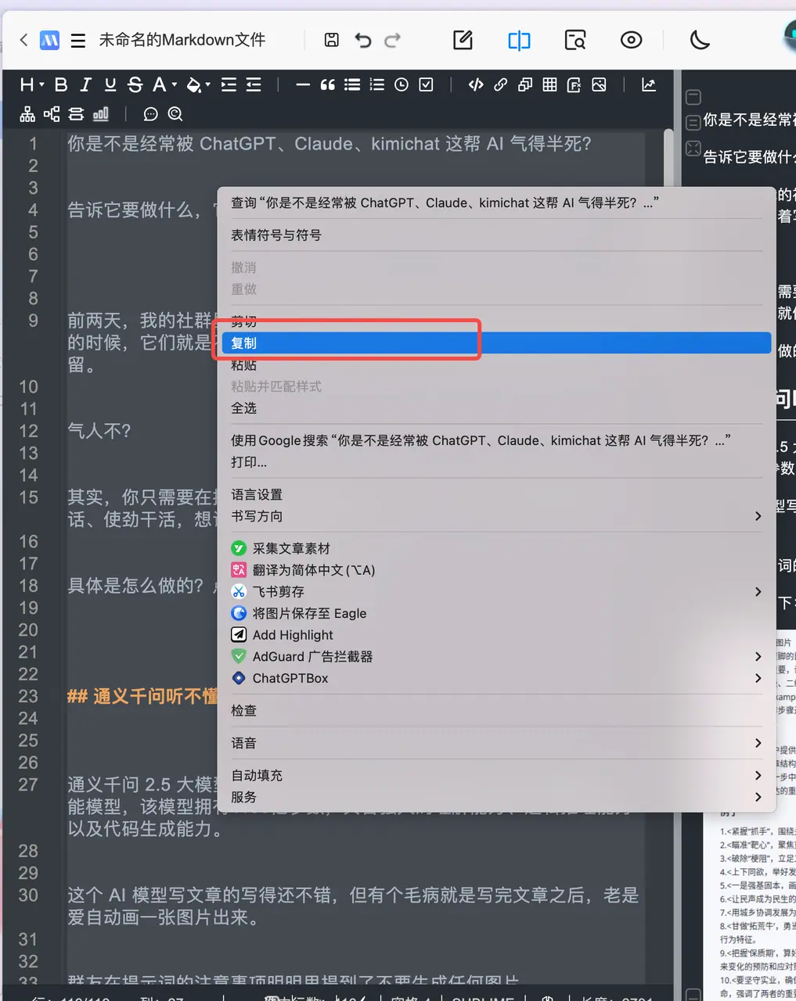Image resolution: width=796 pixels, height=1001 pixels.
Task: Toggle dark mode with the moon icon
Action: (700, 40)
